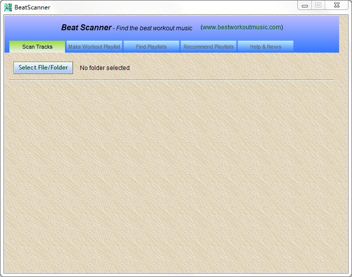
Task: Open the Make Workout Playlist tab
Action: coord(94,47)
